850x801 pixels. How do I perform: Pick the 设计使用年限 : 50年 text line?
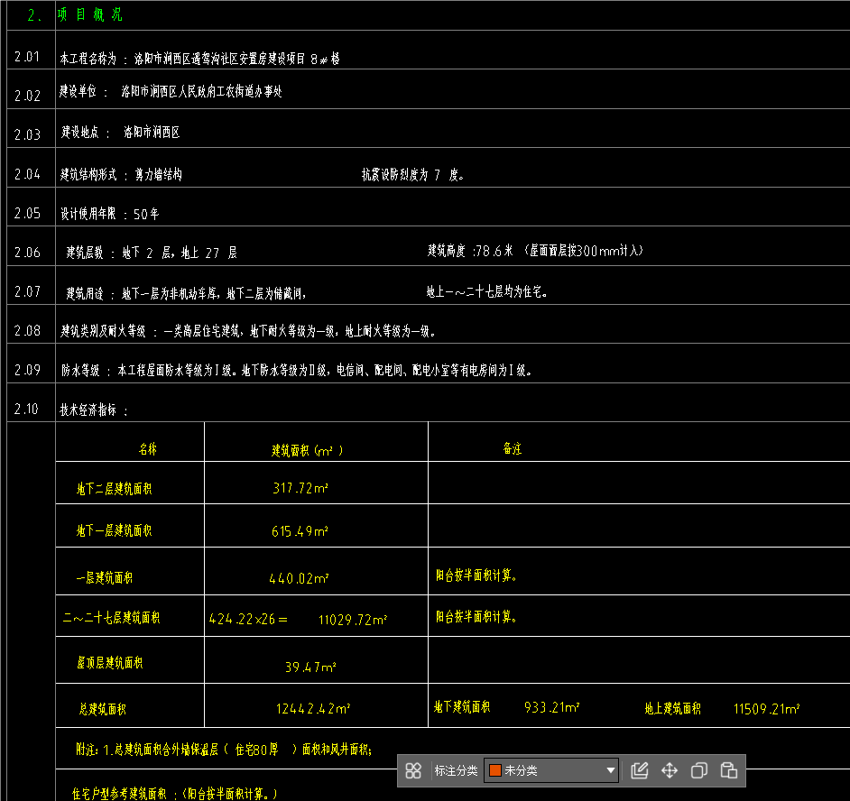109,214
